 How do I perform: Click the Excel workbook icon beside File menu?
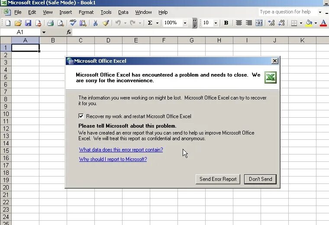tap(7, 12)
